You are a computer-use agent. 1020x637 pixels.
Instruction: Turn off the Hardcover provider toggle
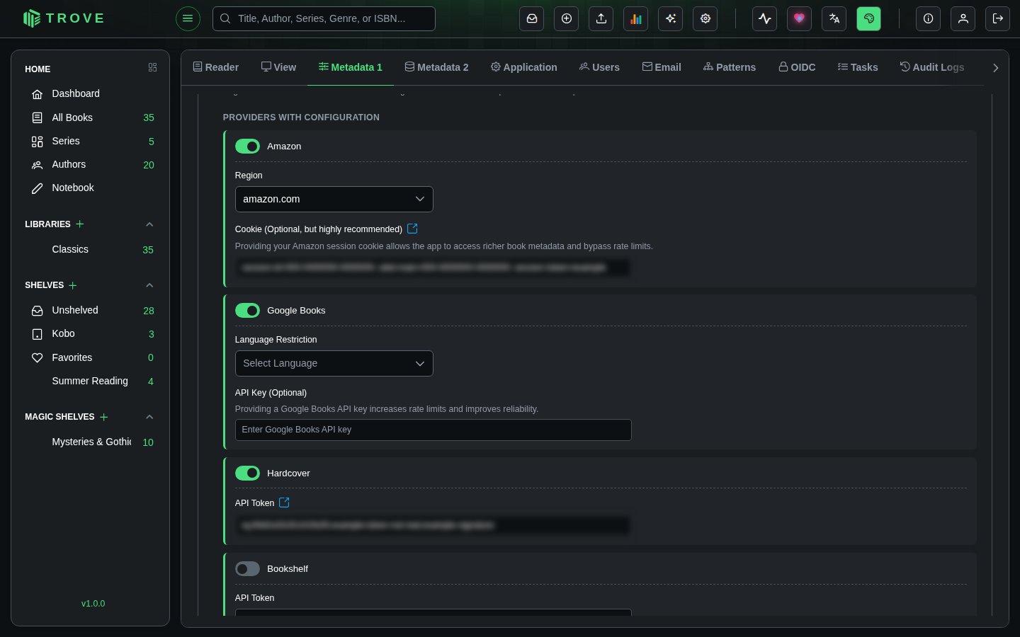(247, 474)
